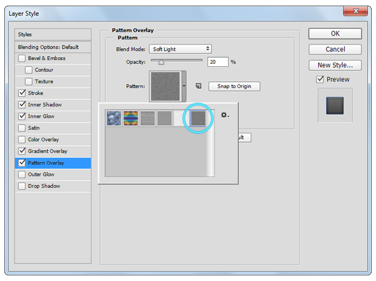
Task: Select Gradient Overlay in the styles list
Action: [47, 151]
